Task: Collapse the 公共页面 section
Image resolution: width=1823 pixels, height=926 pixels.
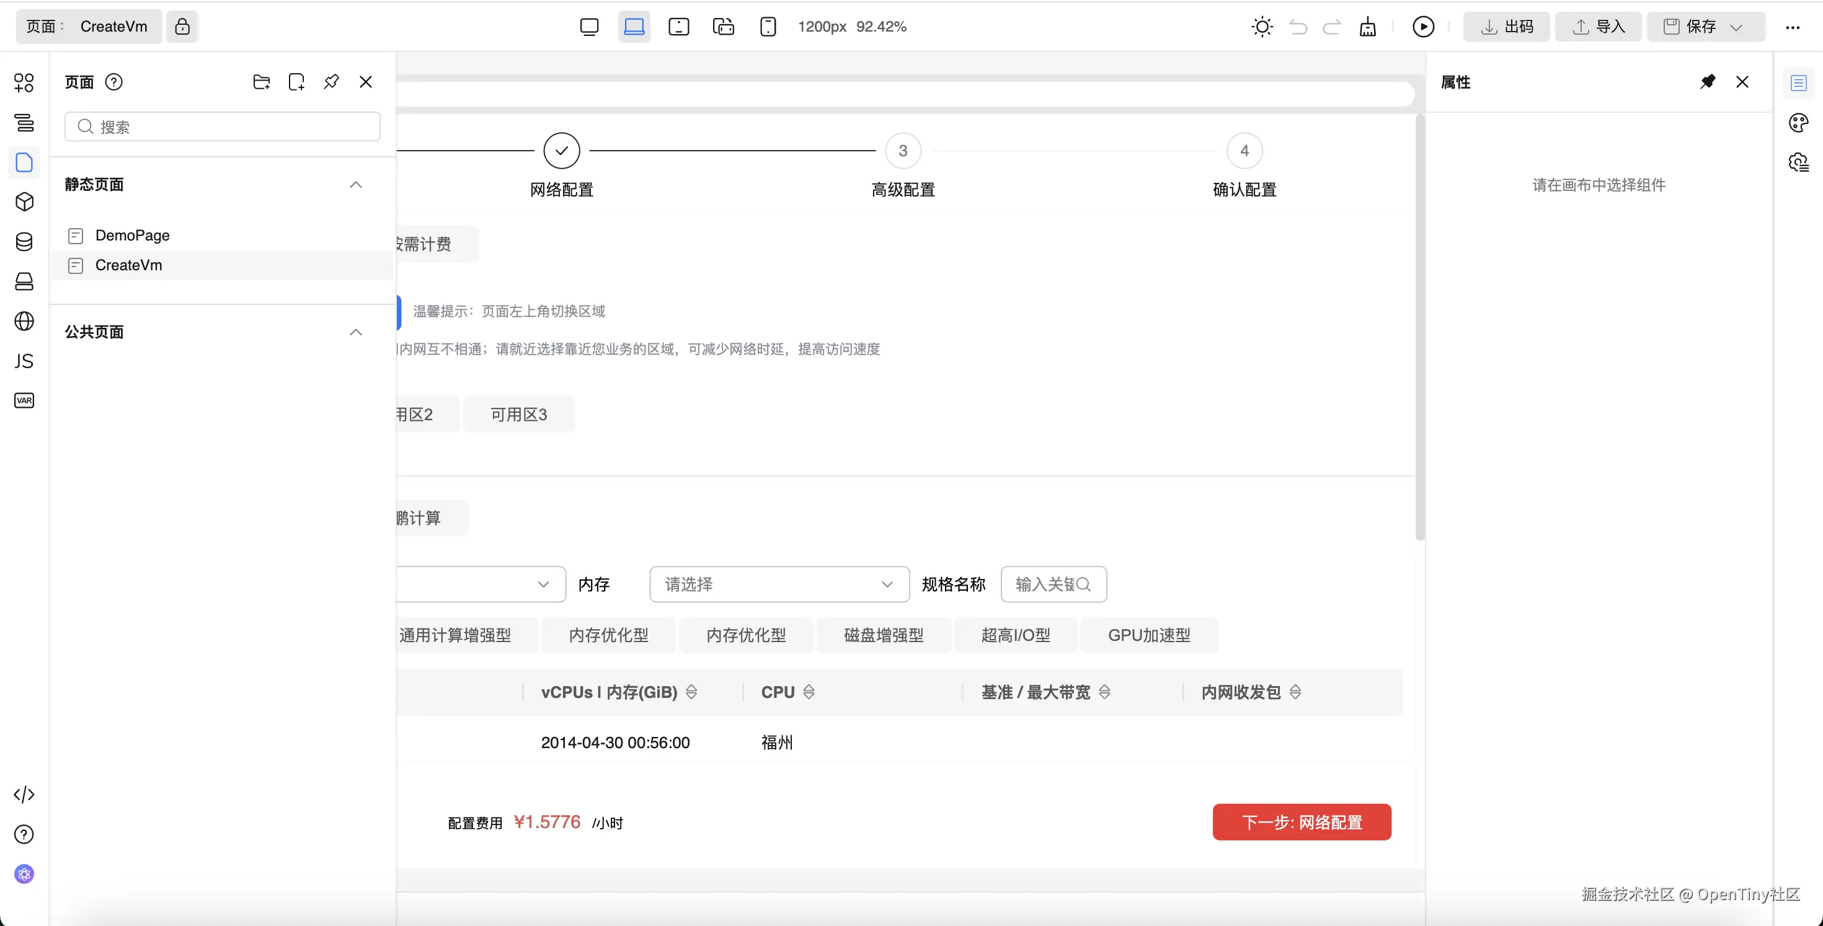Action: coord(355,332)
